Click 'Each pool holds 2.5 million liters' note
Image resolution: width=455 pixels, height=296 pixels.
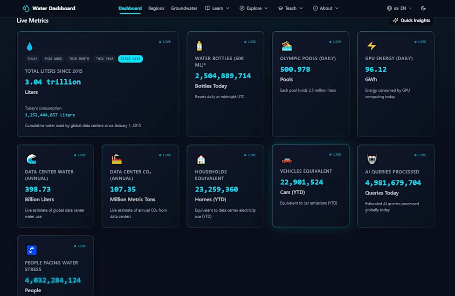click(x=308, y=90)
